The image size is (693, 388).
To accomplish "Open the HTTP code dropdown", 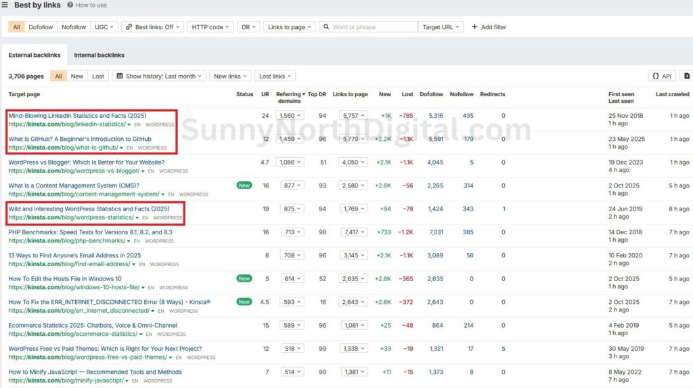I will click(x=210, y=27).
